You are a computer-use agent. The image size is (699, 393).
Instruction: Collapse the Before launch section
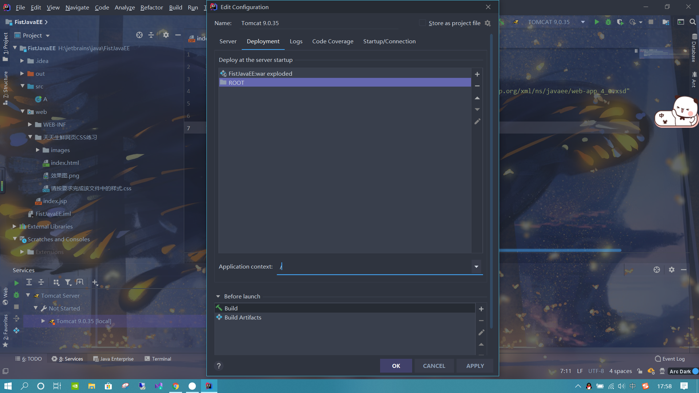[218, 297]
